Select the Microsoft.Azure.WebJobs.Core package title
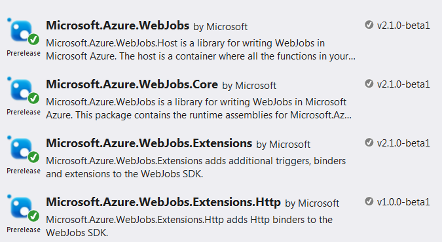The width and height of the screenshot is (442, 242). (132, 84)
